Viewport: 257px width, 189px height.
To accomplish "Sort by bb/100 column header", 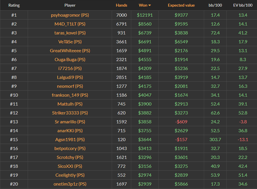I will [x=216, y=6].
